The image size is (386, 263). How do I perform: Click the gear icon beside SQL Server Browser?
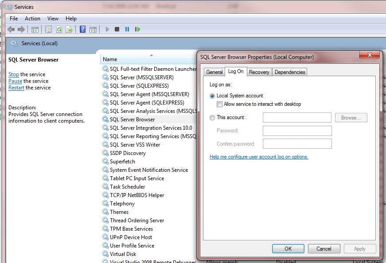click(105, 119)
